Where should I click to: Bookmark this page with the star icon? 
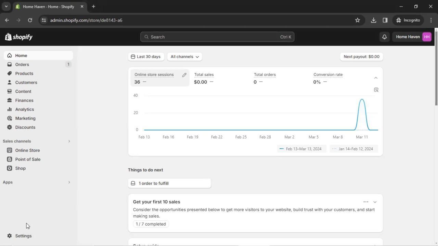358,20
